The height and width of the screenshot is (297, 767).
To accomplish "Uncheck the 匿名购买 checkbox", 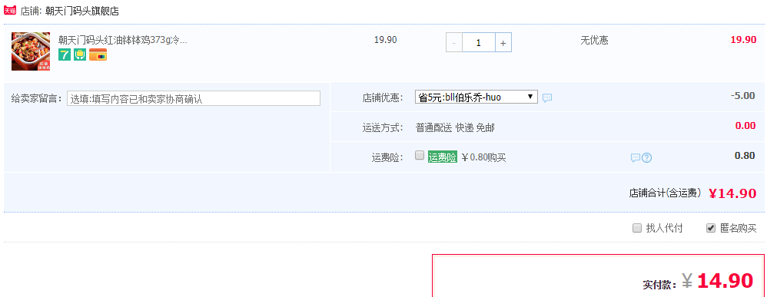I will point(711,228).
